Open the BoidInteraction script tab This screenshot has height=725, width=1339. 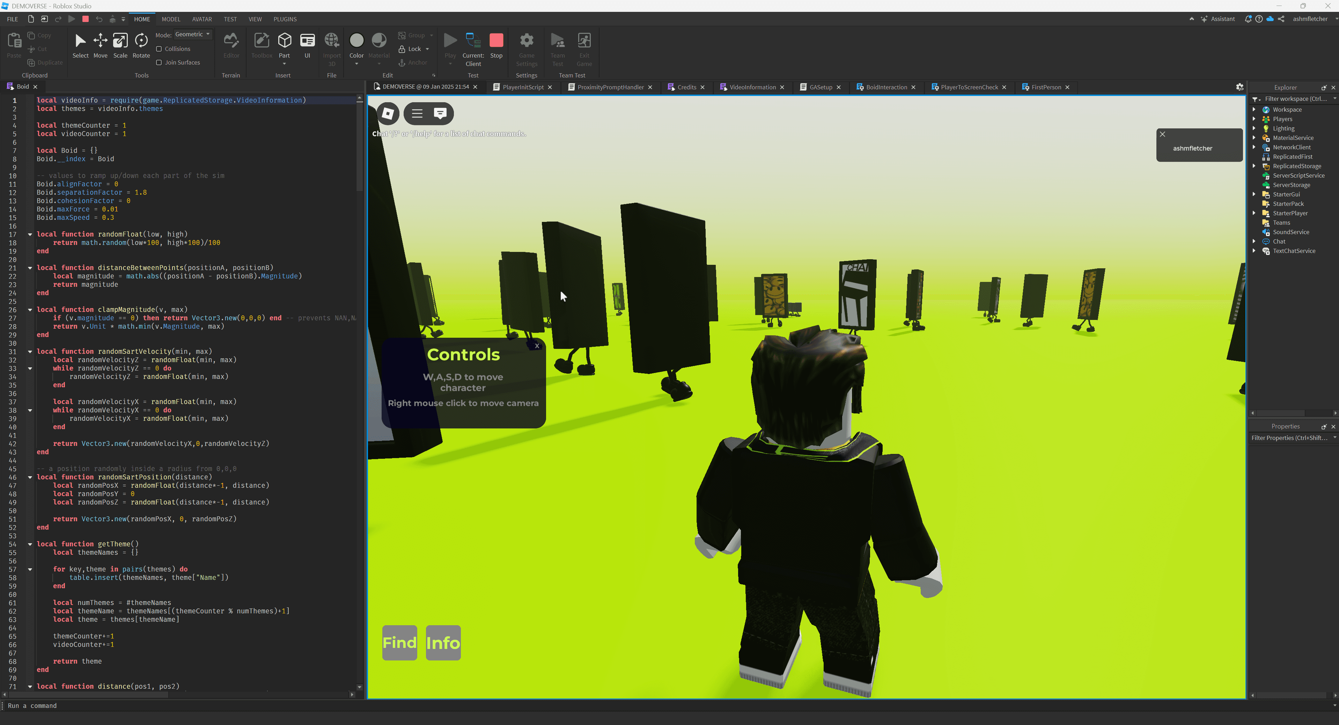coord(886,87)
